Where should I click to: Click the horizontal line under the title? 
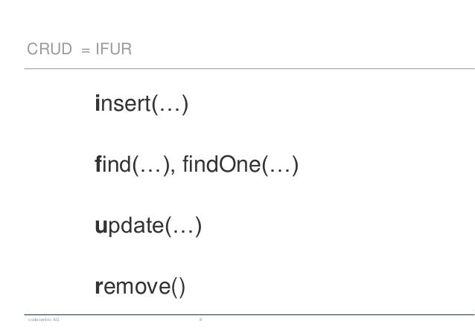pyautogui.click(x=249, y=68)
